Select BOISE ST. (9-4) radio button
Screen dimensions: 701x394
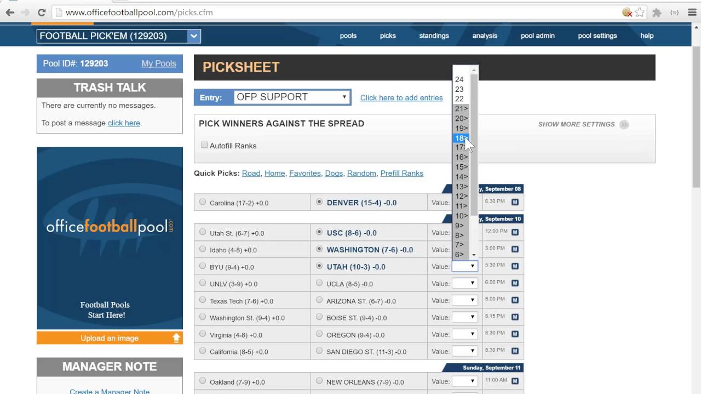[x=319, y=317]
